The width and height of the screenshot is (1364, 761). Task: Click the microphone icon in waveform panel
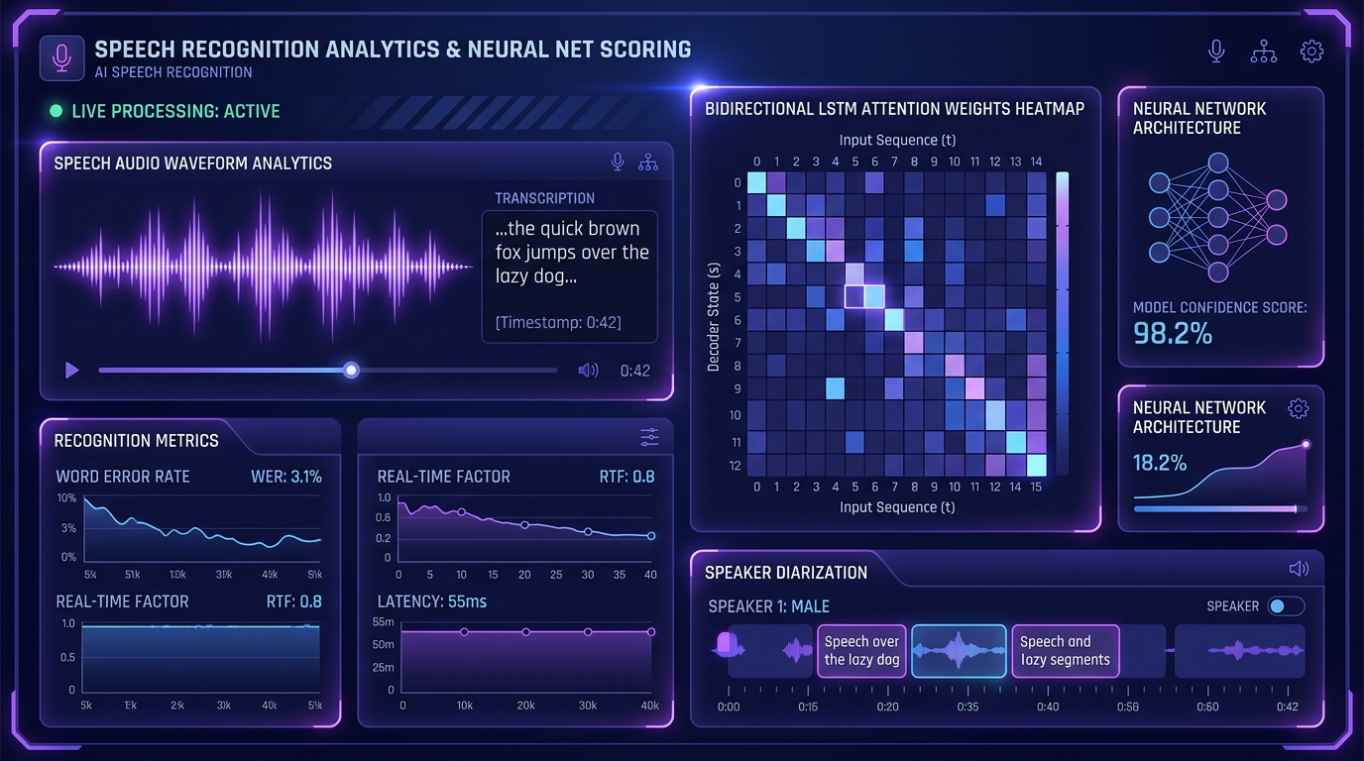(618, 163)
